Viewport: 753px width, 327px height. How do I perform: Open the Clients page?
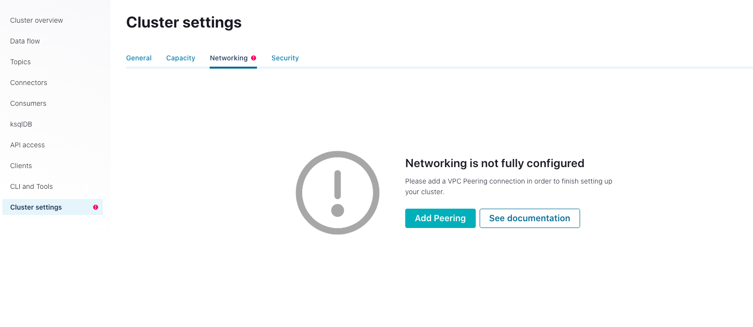click(21, 166)
